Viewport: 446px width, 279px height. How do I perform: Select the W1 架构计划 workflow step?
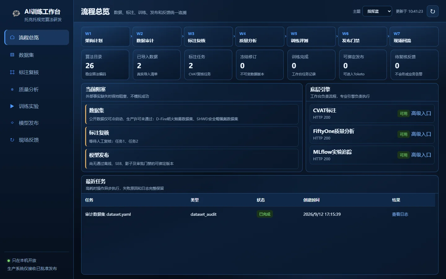tap(106, 37)
